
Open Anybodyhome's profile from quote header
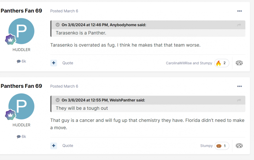tap(123, 25)
